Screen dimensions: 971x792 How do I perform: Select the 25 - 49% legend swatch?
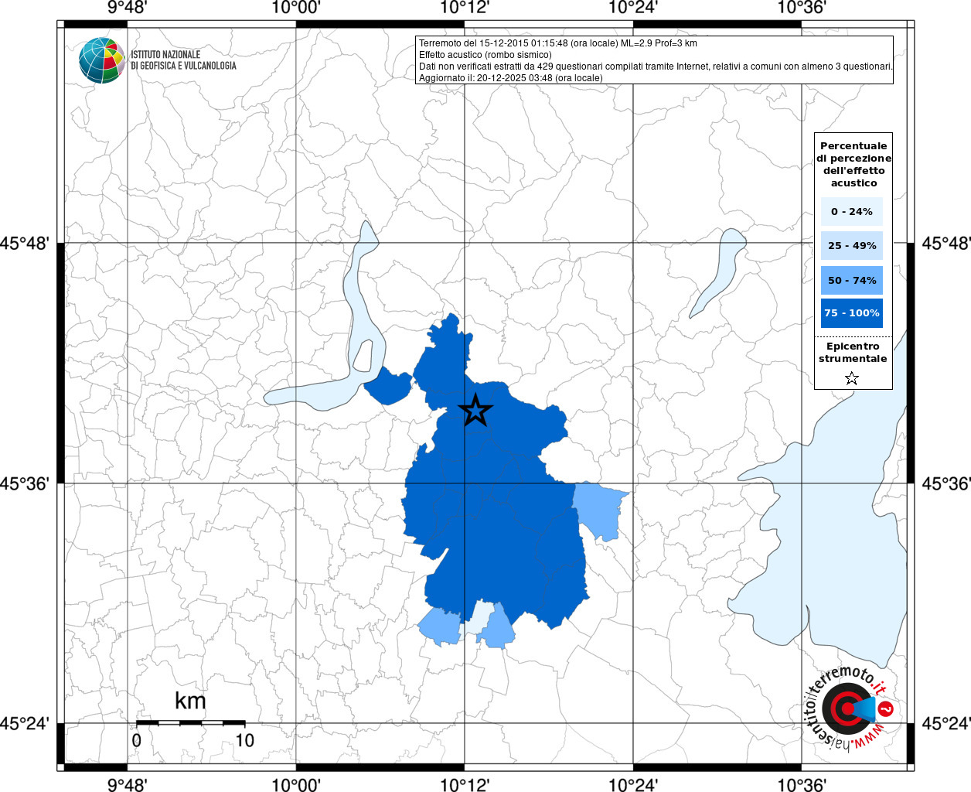click(x=852, y=245)
